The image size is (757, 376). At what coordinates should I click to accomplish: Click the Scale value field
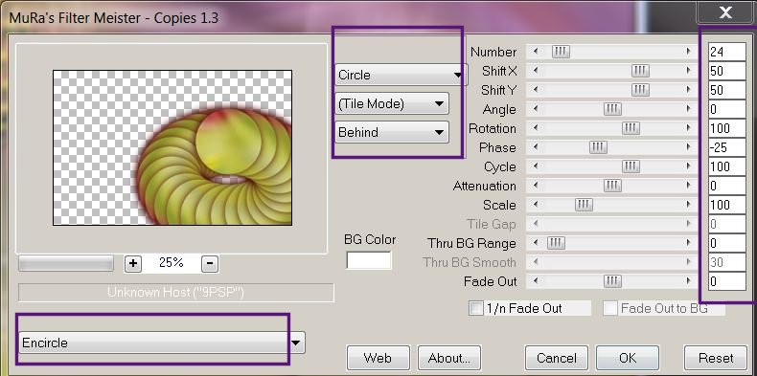click(x=727, y=205)
